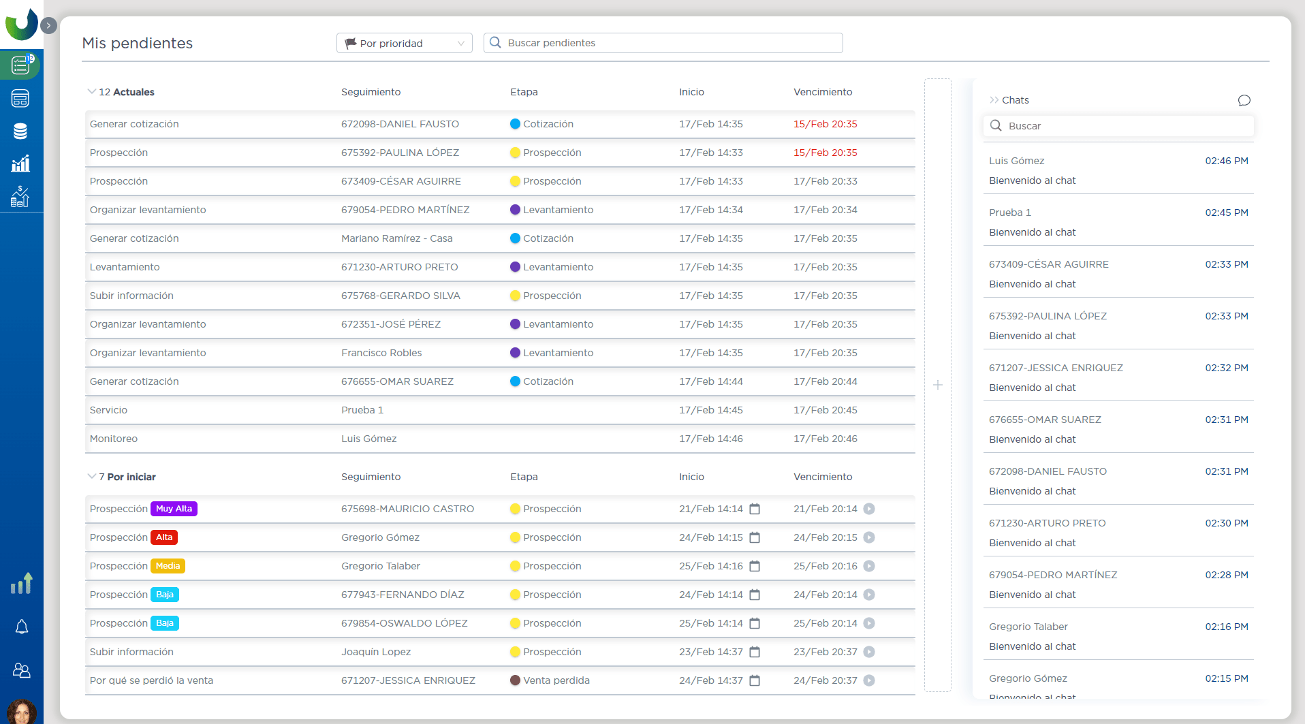Click the 'Muy Alta' priority badge
Image resolution: width=1305 pixels, height=724 pixels.
click(x=174, y=509)
